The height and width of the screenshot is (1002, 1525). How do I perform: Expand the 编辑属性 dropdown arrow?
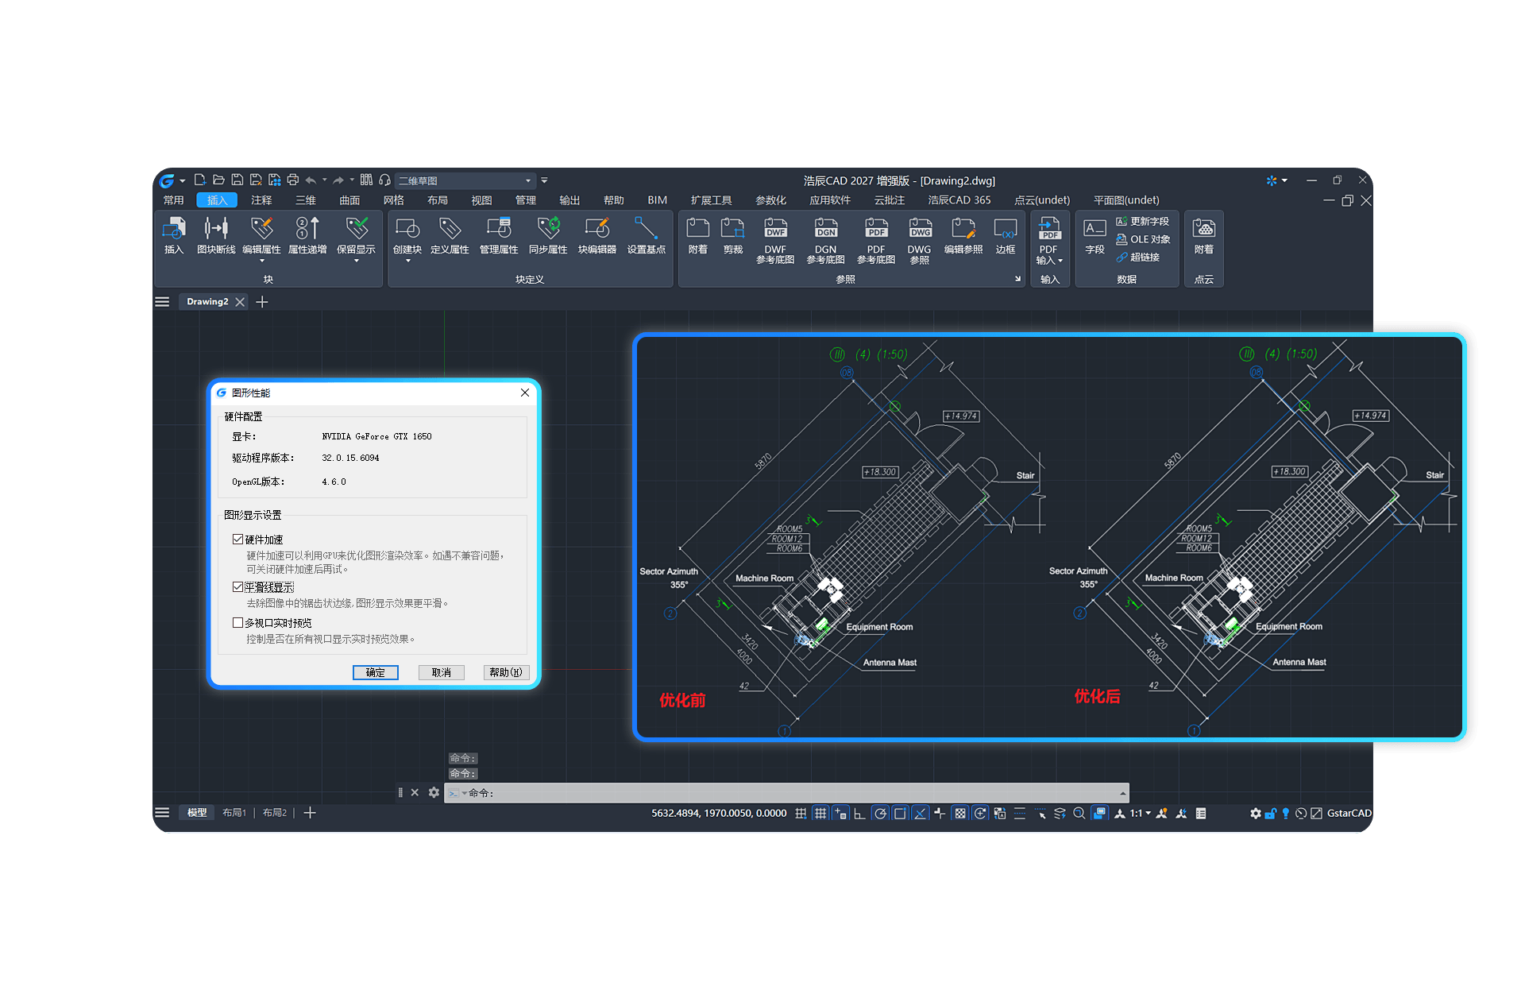(262, 261)
